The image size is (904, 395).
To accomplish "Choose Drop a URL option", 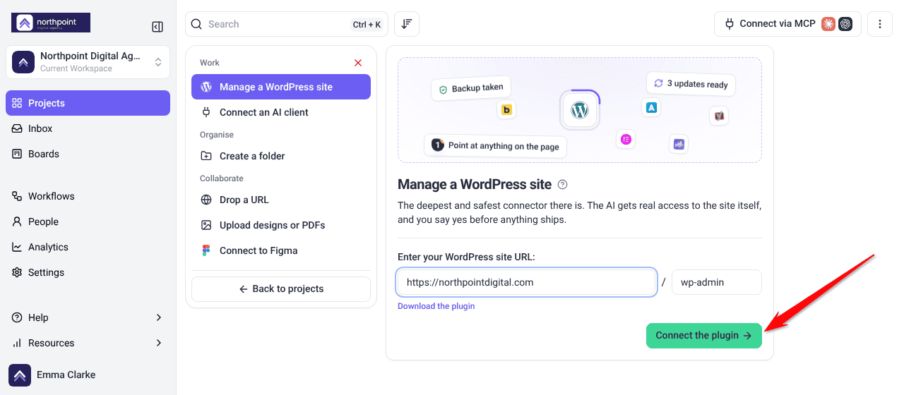I will point(281,200).
